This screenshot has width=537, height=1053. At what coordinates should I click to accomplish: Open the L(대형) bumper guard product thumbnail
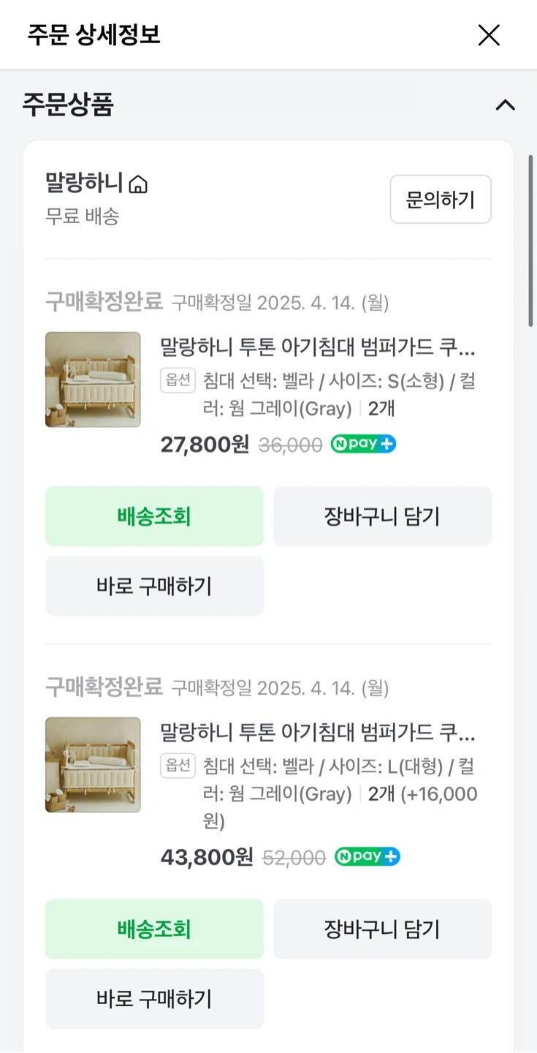[93, 764]
